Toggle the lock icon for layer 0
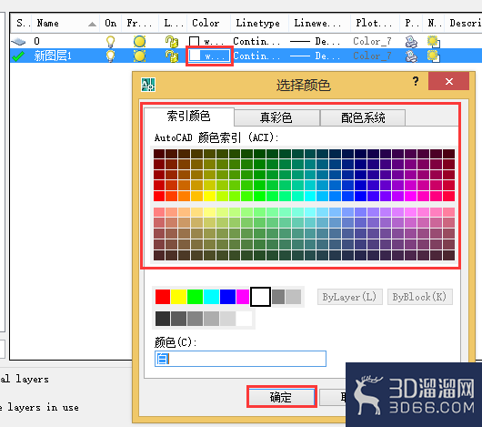482x427 pixels. coord(172,41)
